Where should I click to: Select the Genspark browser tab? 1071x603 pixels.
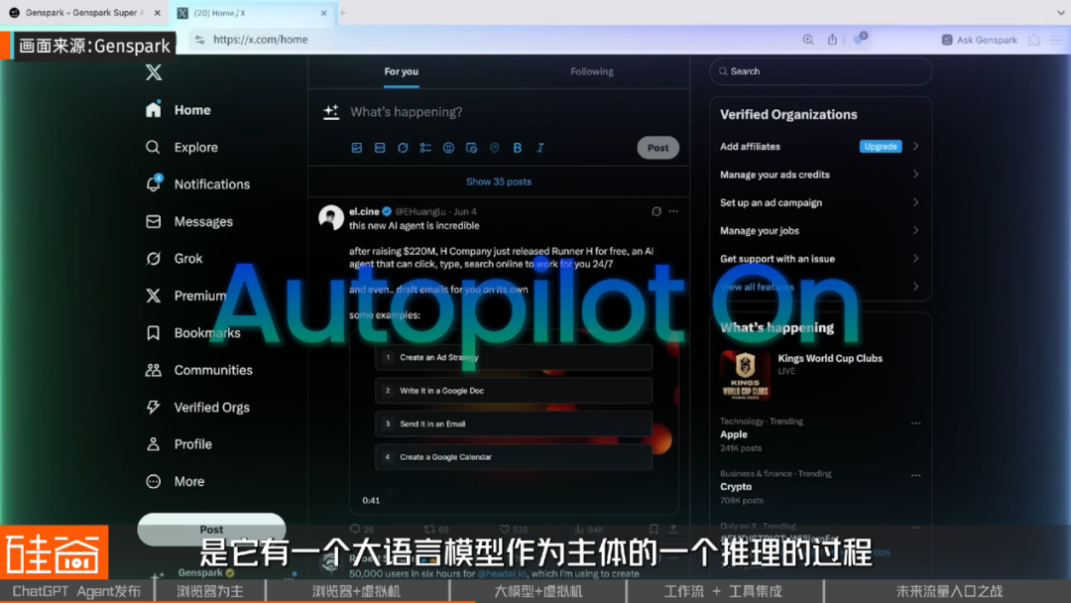pyautogui.click(x=83, y=13)
